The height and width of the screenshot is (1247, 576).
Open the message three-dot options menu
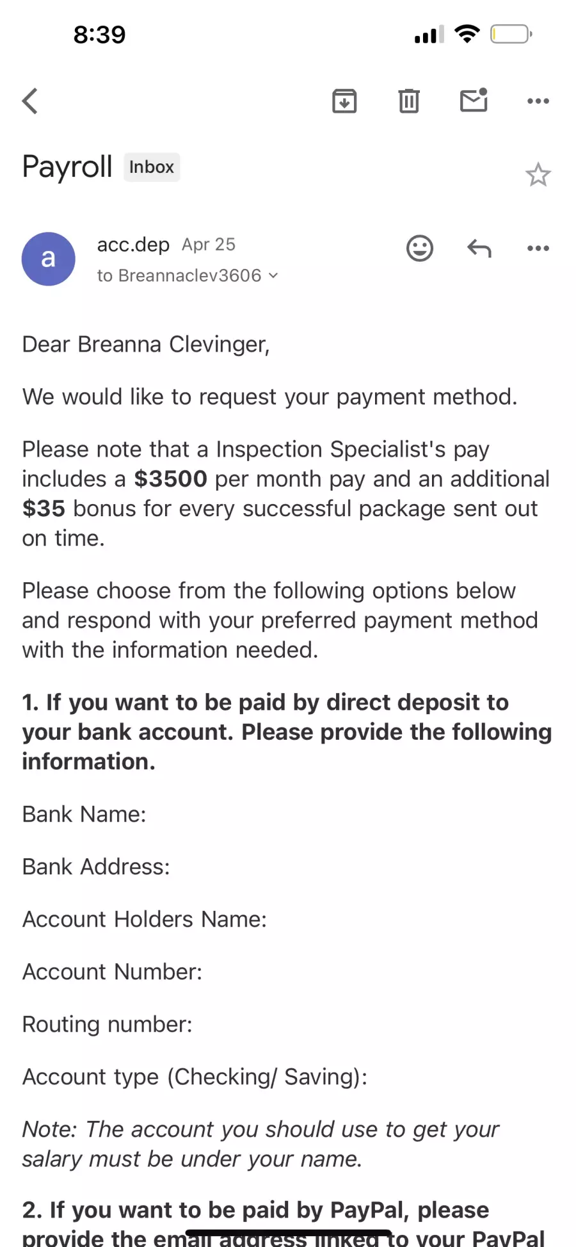pos(538,249)
